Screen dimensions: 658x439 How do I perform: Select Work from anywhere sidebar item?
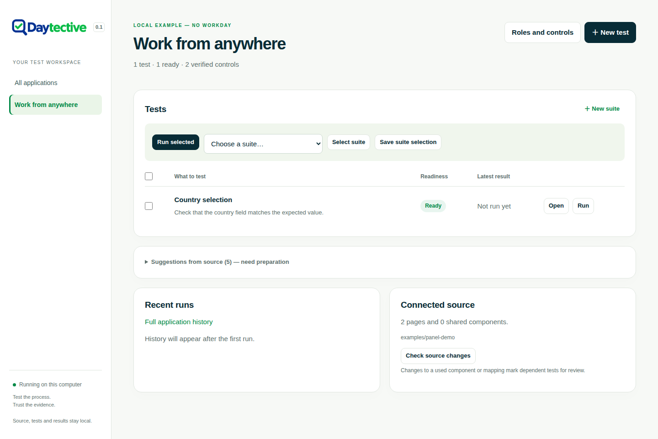[x=55, y=105]
